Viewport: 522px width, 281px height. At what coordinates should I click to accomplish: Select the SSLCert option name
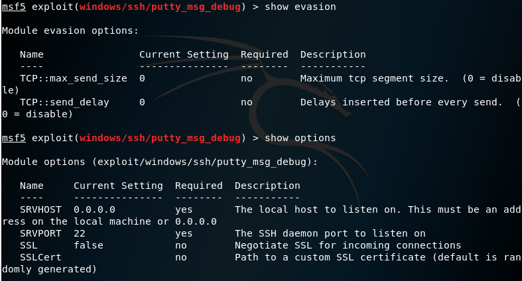(x=40, y=257)
